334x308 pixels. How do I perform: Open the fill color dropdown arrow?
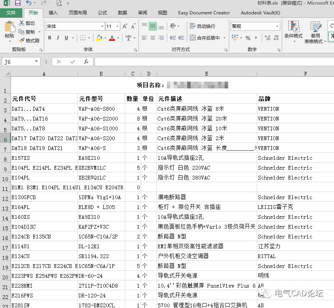(105, 38)
